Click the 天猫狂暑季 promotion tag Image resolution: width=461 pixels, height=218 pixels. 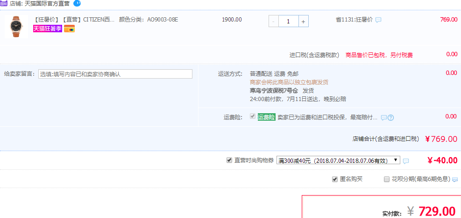pos(47,29)
